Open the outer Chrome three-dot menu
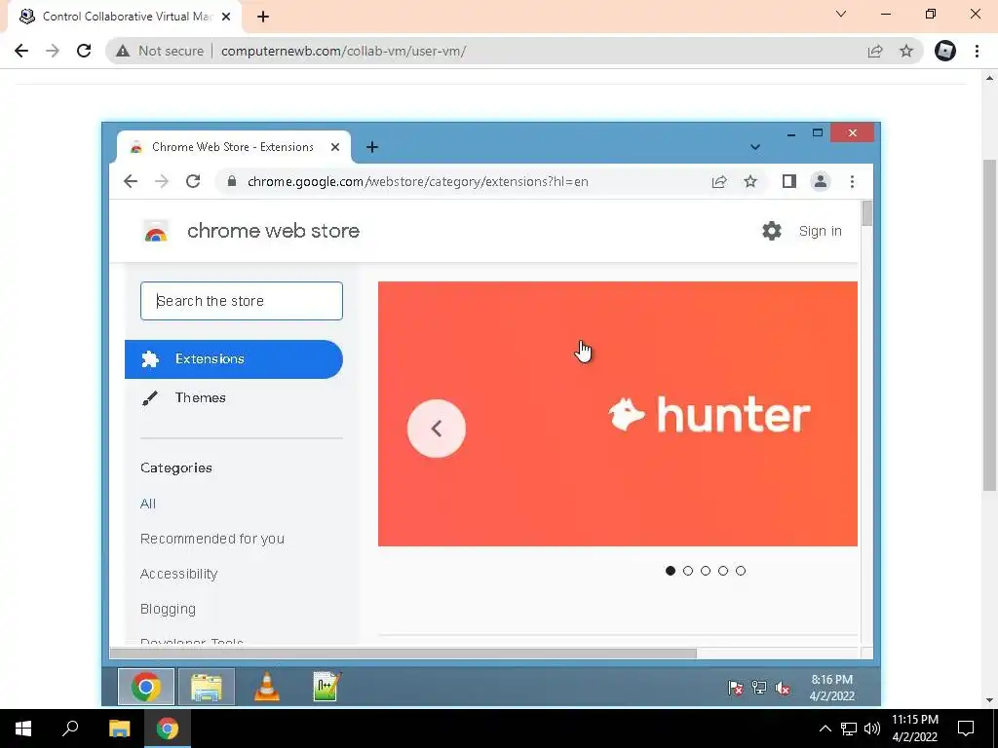Viewport: 998px width, 748px height. (x=977, y=51)
